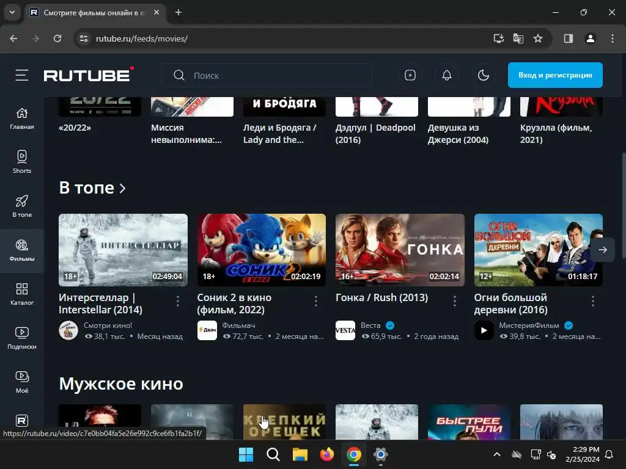Viewport: 626px width, 469px height.
Task: Toggle the dark mode moon icon
Action: click(484, 75)
